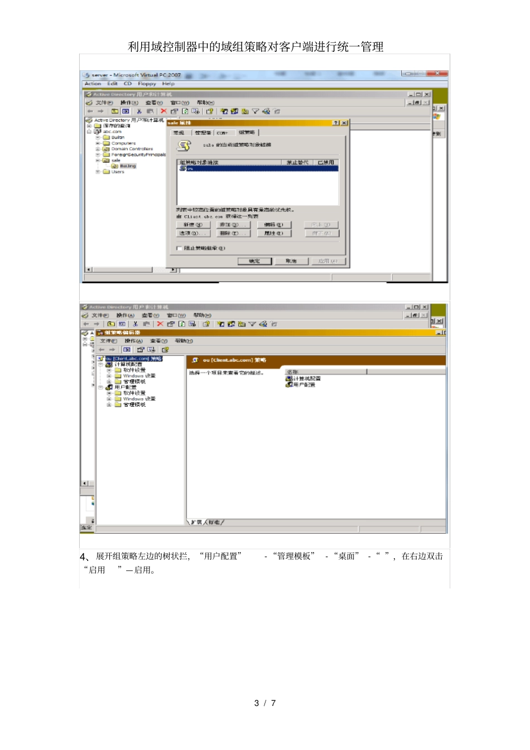
Task: Click 禁止替代 column header
Action: coord(298,162)
